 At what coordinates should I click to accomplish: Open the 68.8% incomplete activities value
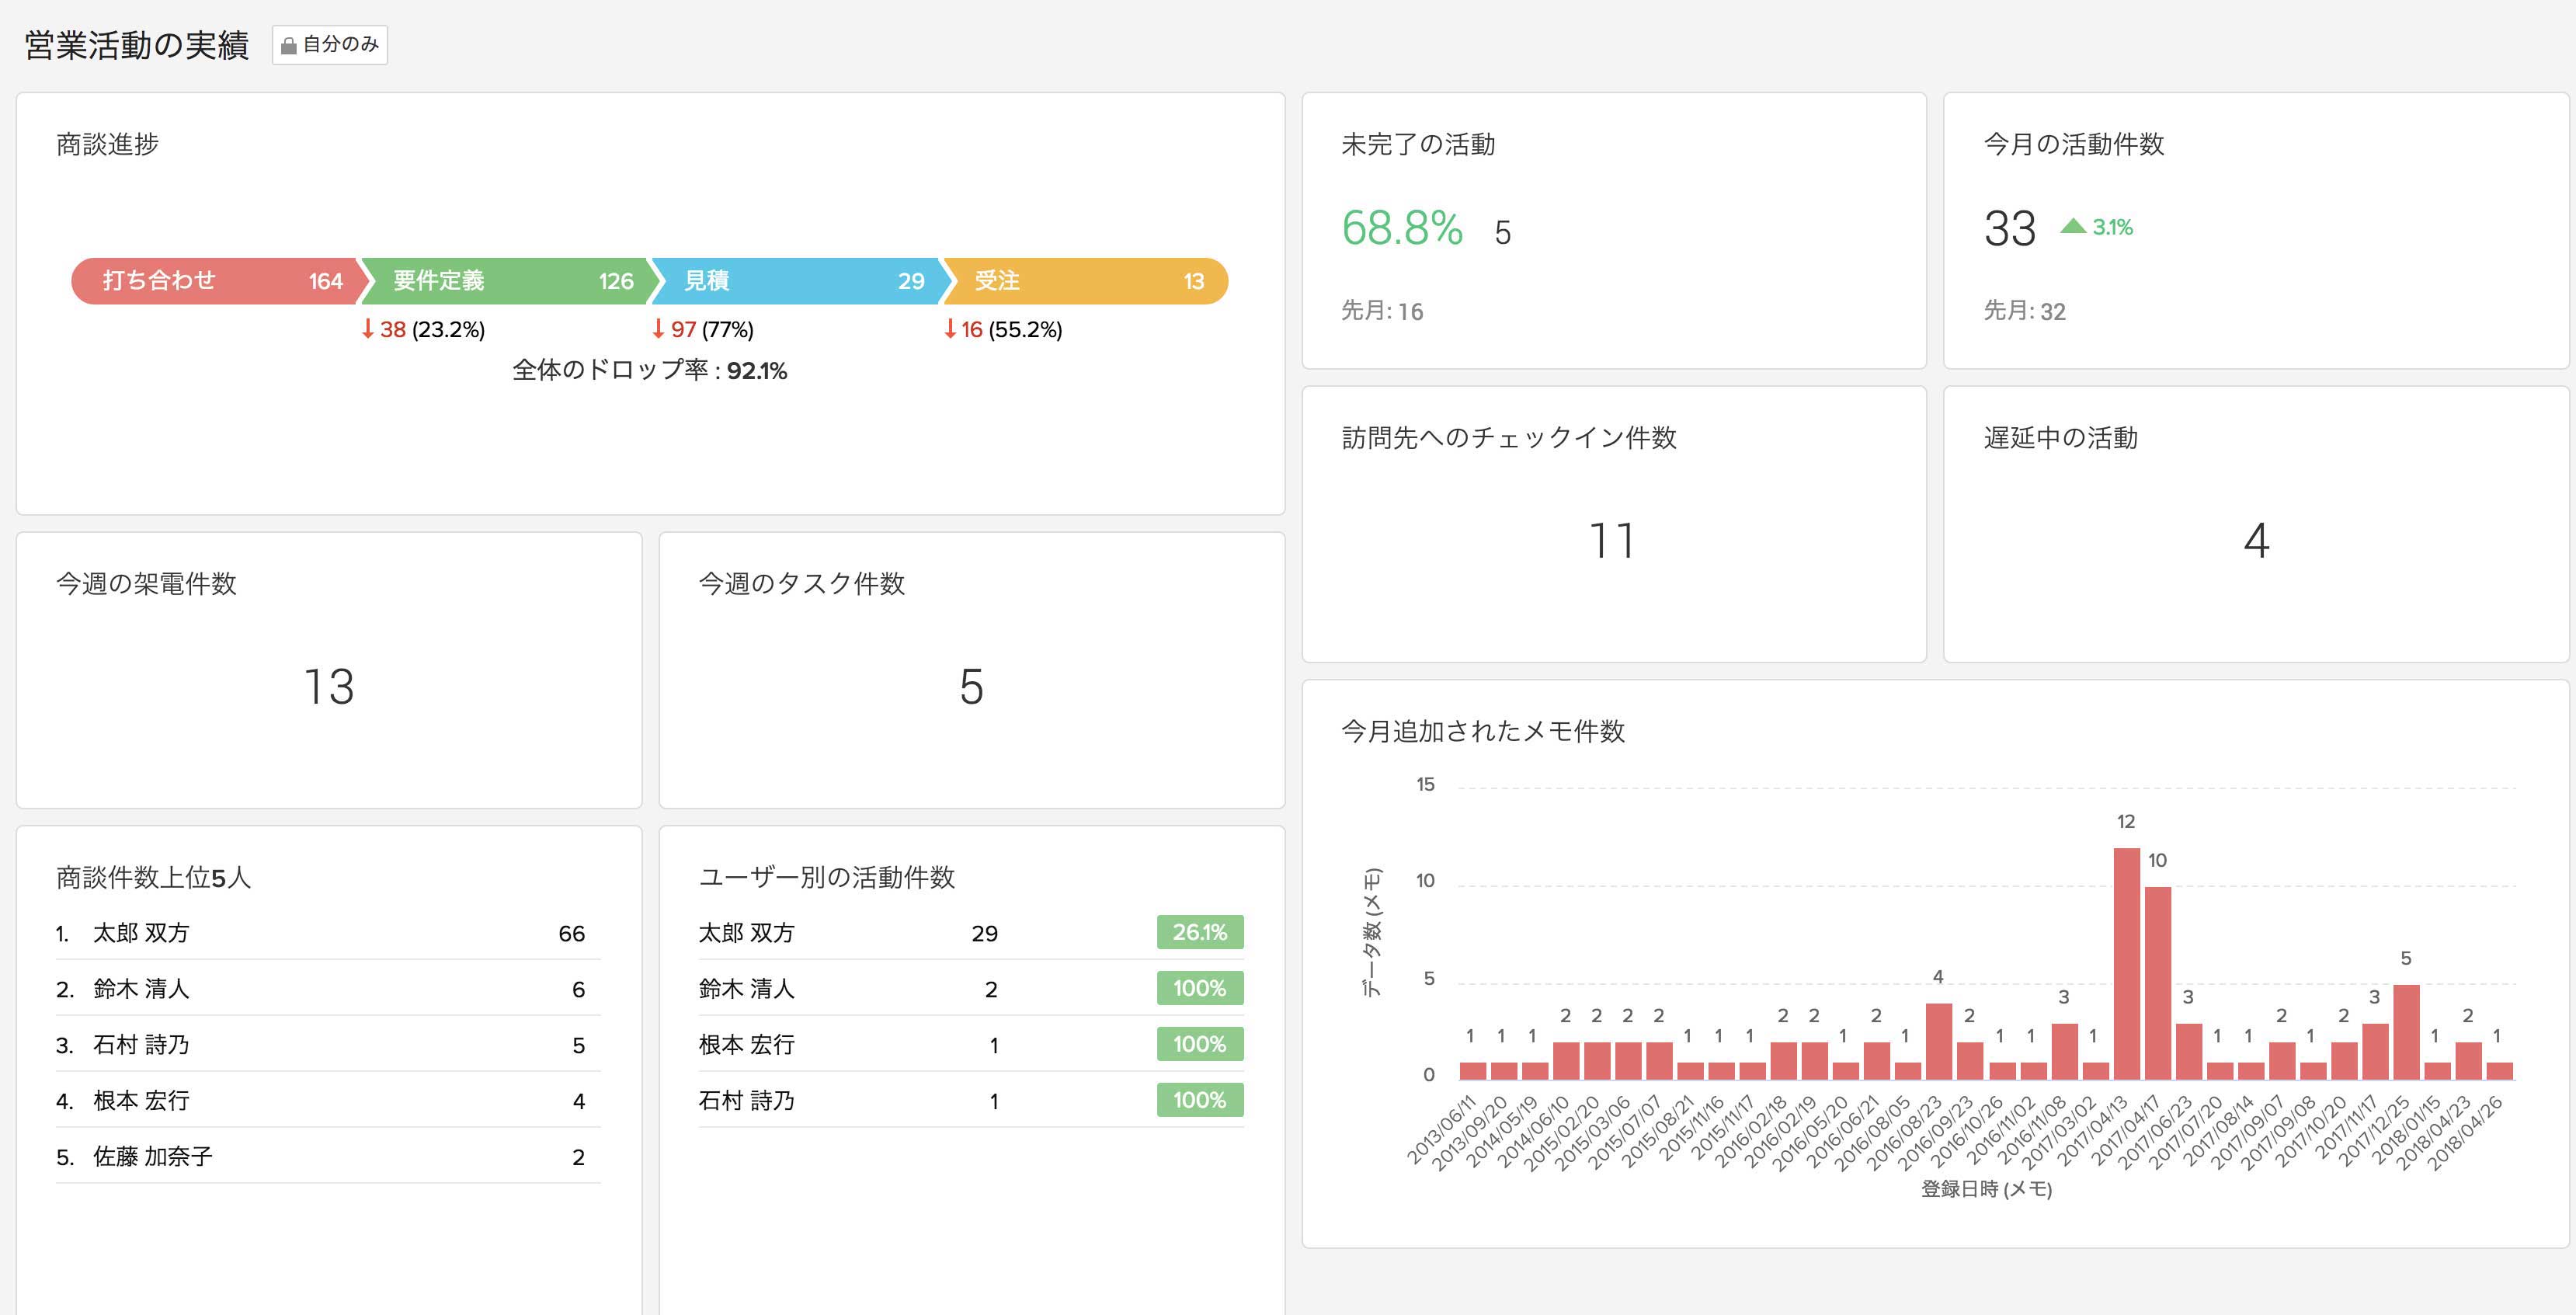pos(1402,229)
